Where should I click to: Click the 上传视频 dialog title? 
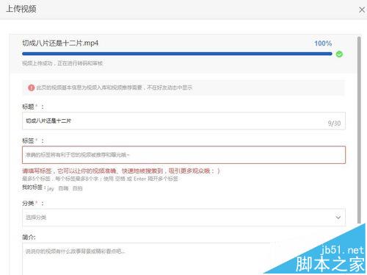[21, 9]
